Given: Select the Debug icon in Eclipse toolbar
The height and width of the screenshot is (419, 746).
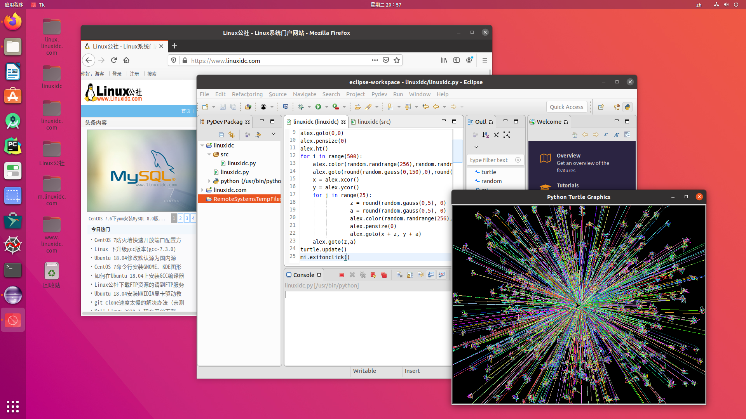Looking at the screenshot, I should (302, 107).
